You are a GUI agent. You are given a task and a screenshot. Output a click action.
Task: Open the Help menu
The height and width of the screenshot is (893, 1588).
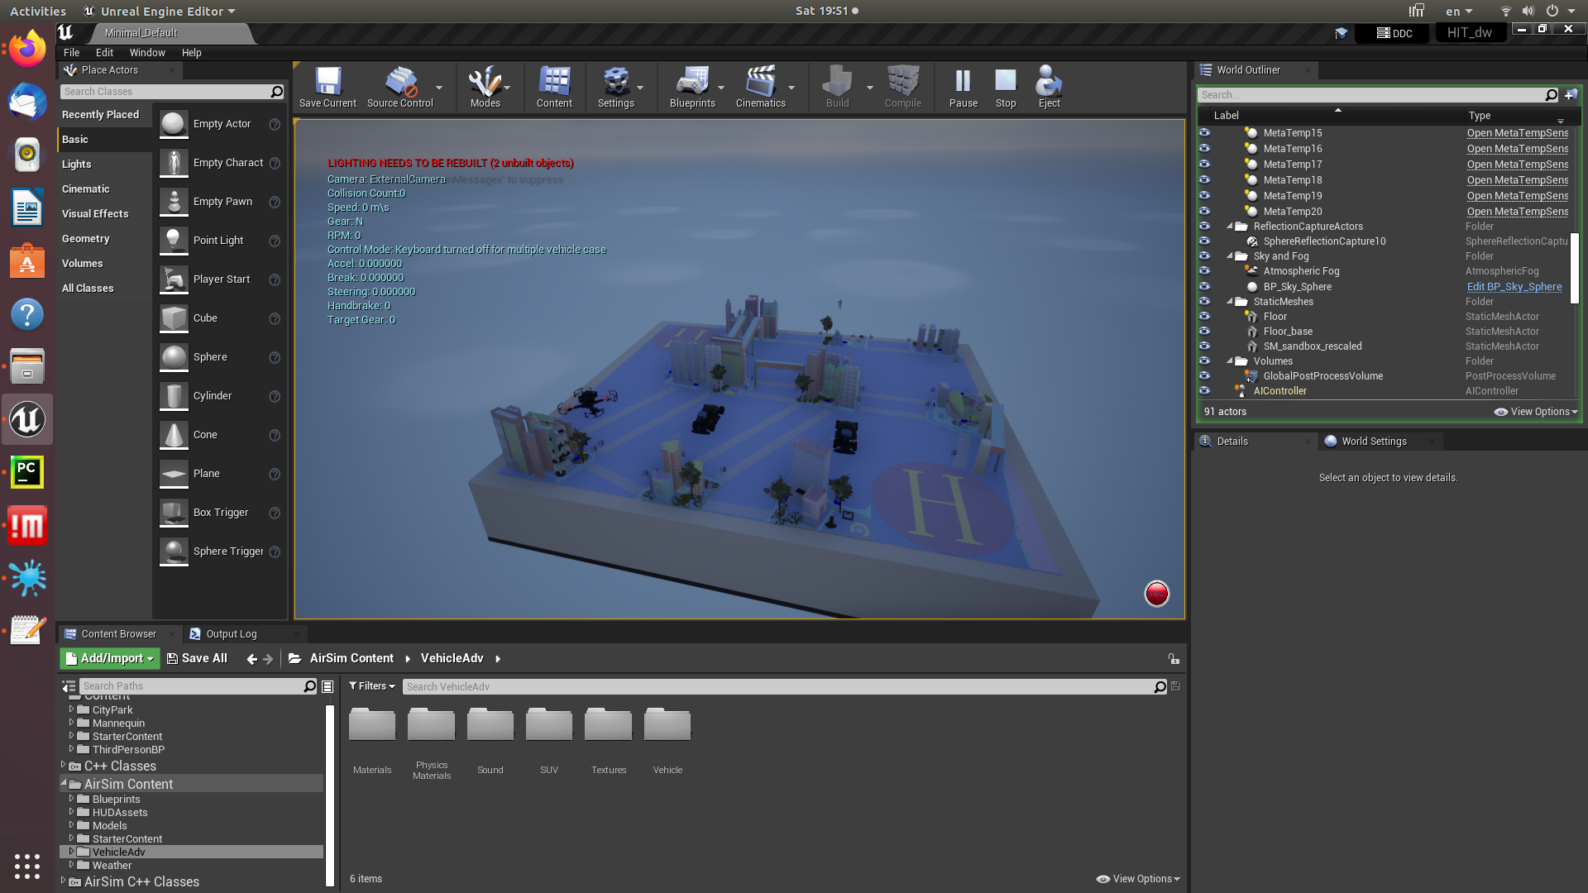coord(191,52)
